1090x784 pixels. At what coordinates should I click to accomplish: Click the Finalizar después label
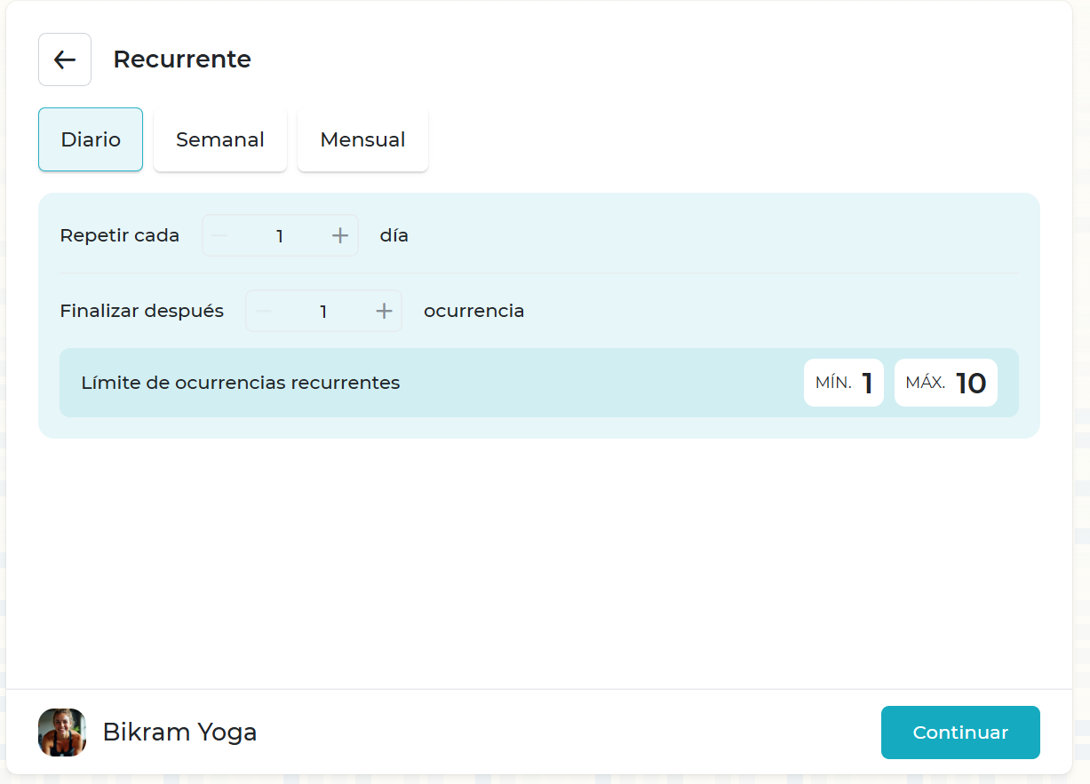(142, 311)
